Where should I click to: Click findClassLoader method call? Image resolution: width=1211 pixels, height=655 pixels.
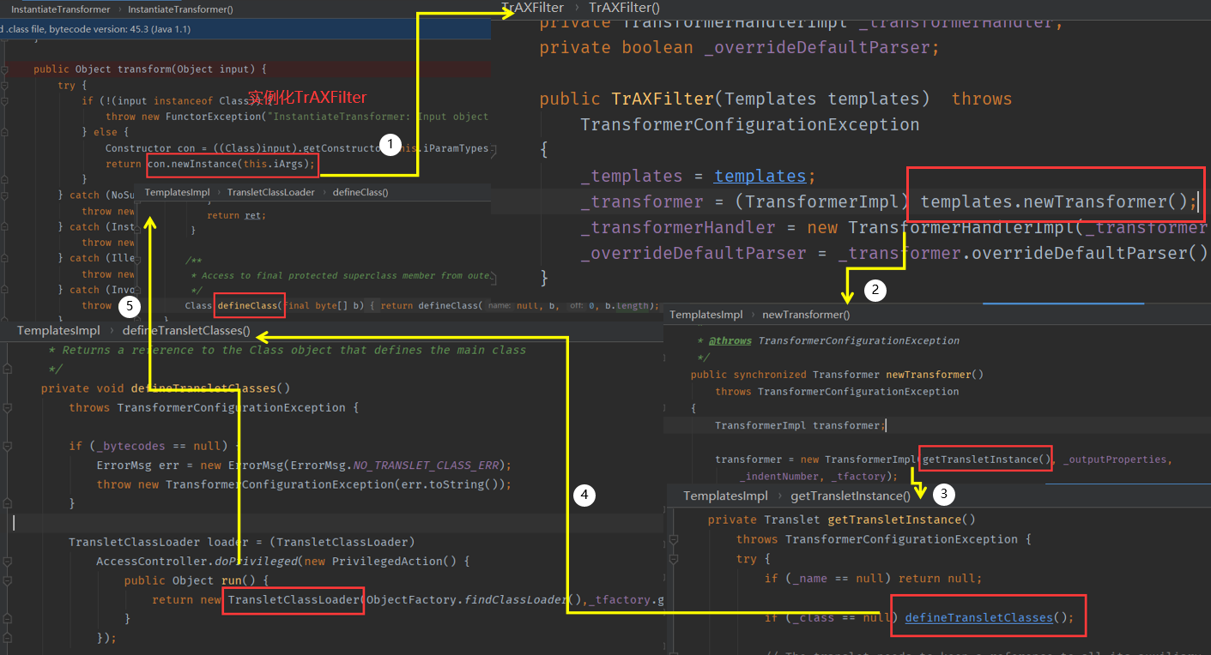pyautogui.click(x=515, y=600)
